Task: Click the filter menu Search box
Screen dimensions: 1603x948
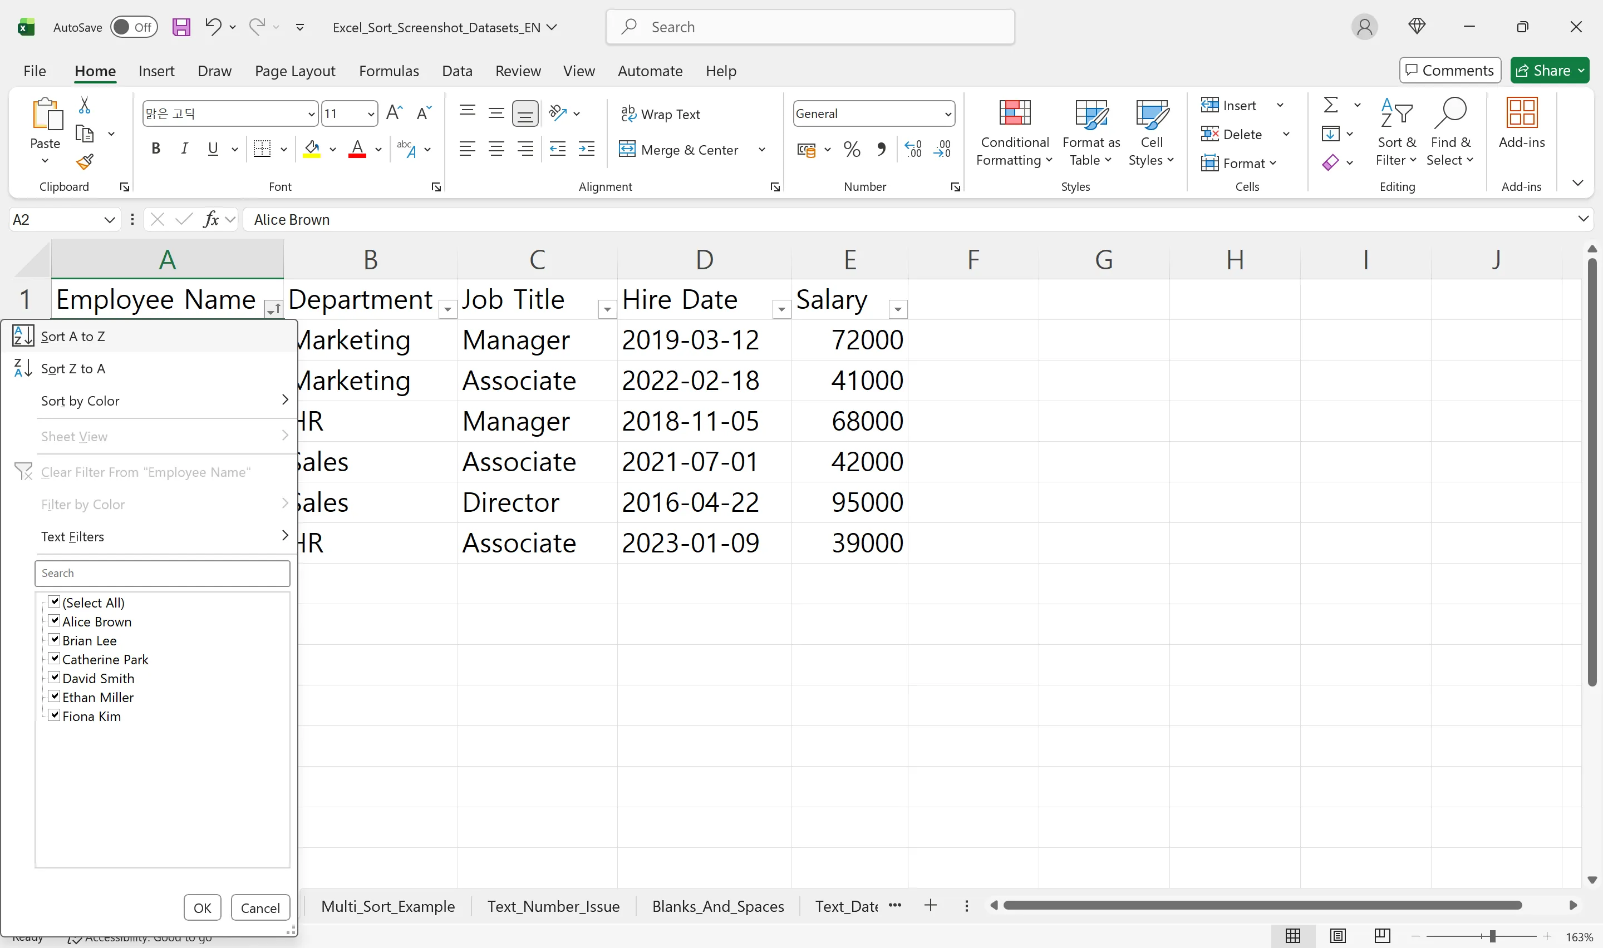Action: (163, 573)
